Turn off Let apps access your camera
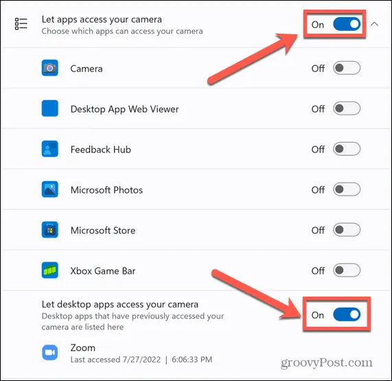This screenshot has width=392, height=381. [x=347, y=24]
